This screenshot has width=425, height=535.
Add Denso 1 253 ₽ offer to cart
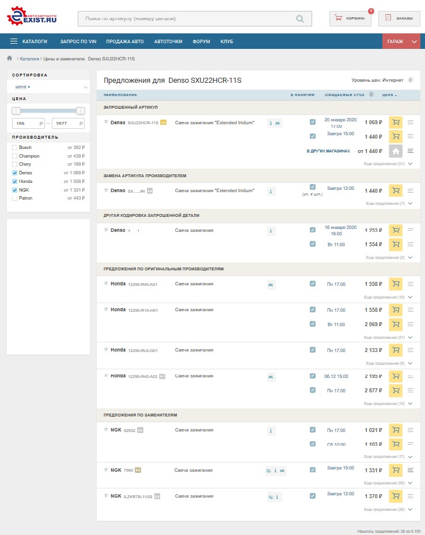point(396,230)
